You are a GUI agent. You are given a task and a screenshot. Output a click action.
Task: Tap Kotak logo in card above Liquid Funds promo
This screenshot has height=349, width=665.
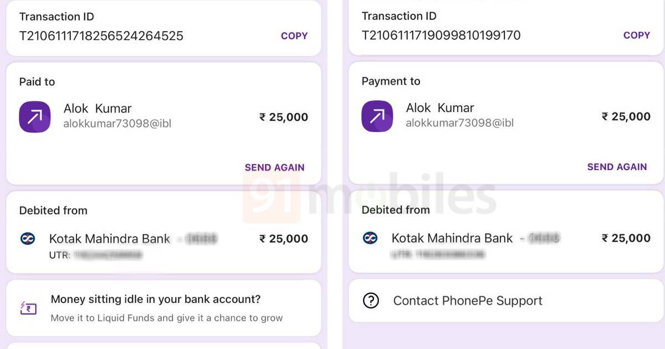click(x=27, y=239)
